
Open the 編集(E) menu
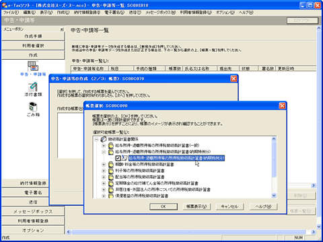click(x=30, y=13)
